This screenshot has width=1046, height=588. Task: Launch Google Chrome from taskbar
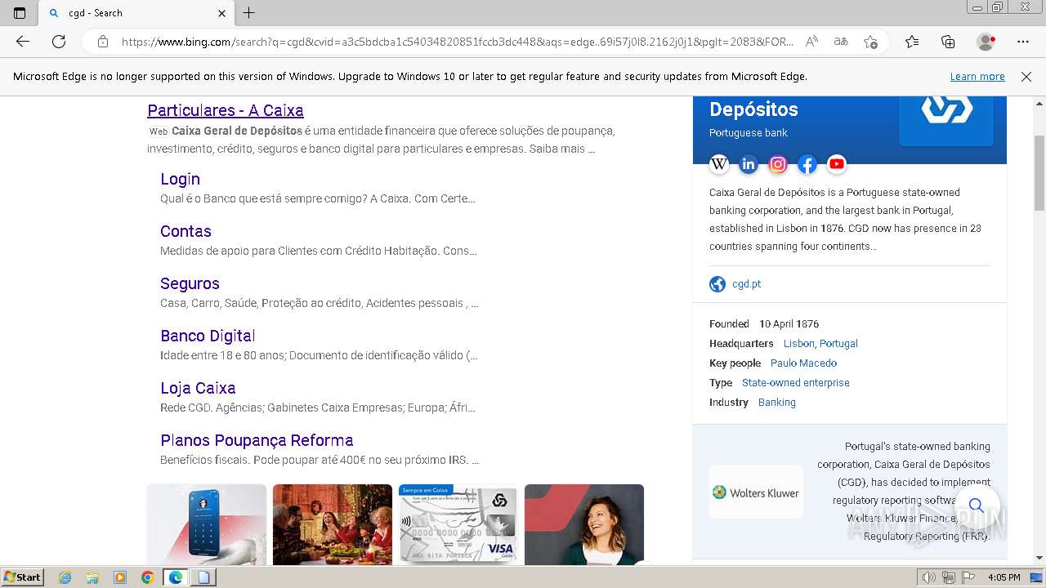coord(148,577)
